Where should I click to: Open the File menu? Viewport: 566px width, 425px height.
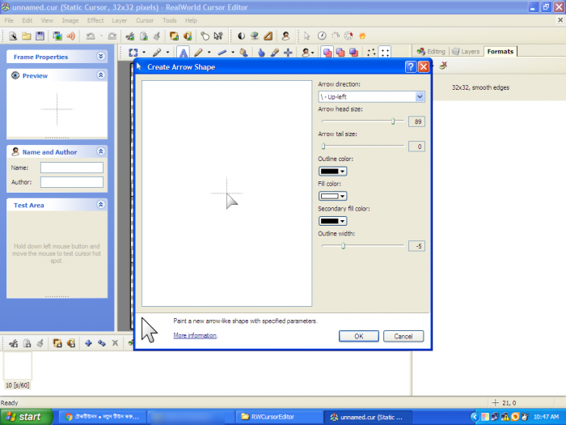pyautogui.click(x=9, y=20)
